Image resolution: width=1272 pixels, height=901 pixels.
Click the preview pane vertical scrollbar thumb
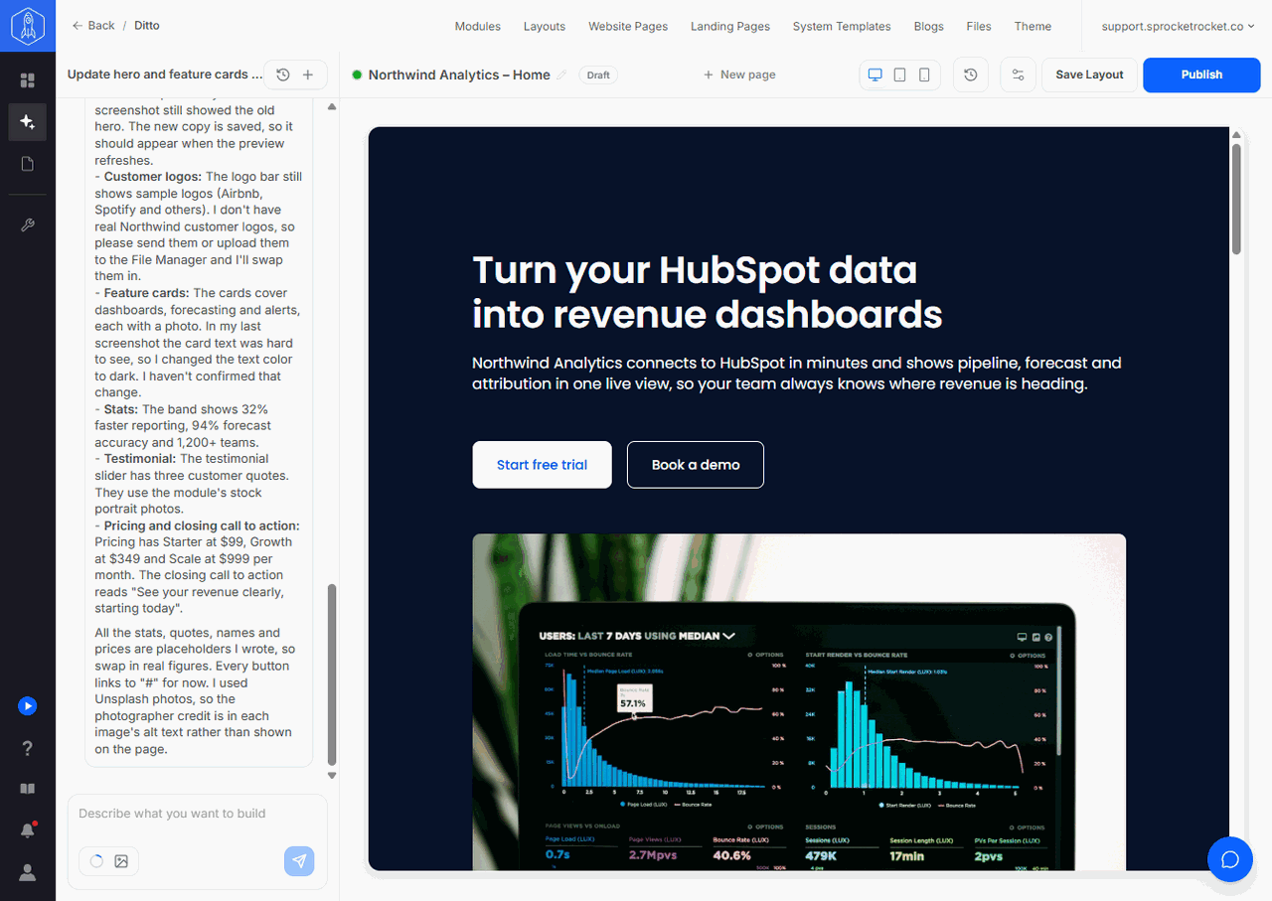click(1236, 199)
